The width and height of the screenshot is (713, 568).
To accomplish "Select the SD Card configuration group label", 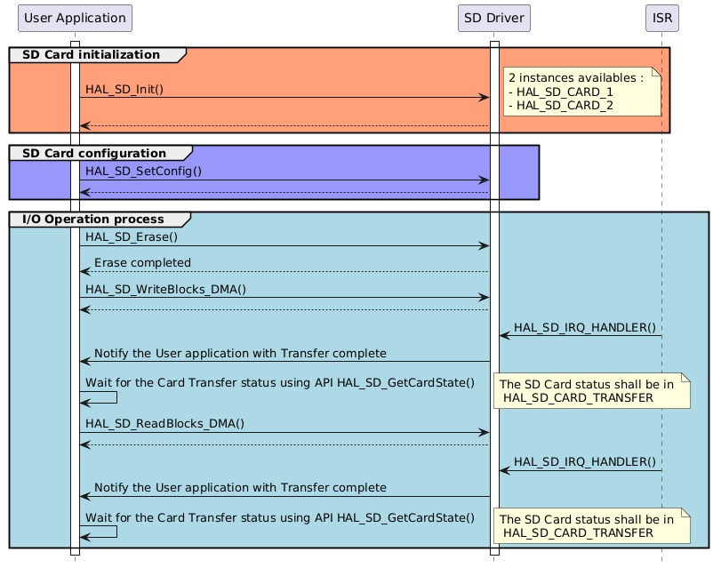I will click(x=94, y=153).
